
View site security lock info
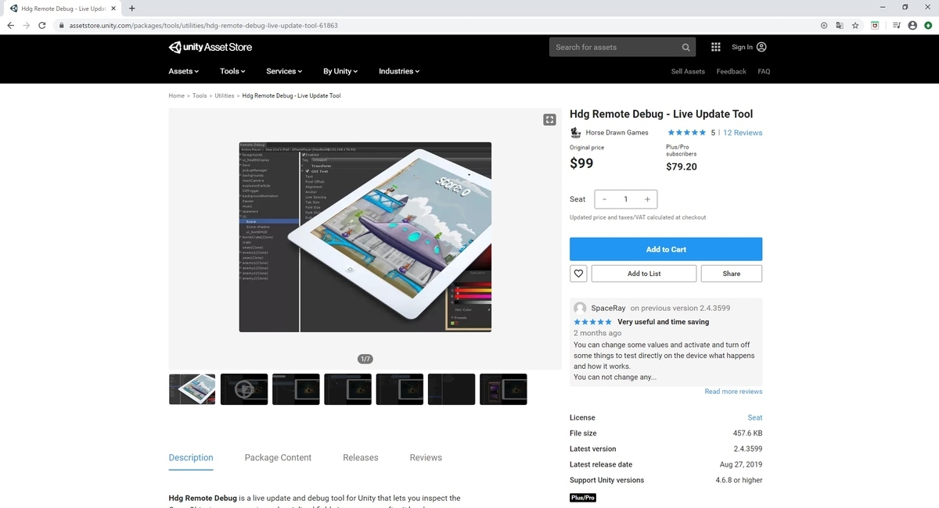[61, 25]
